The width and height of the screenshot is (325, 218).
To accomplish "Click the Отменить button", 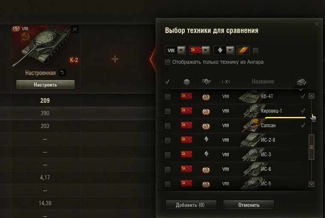I will pyautogui.click(x=249, y=205).
